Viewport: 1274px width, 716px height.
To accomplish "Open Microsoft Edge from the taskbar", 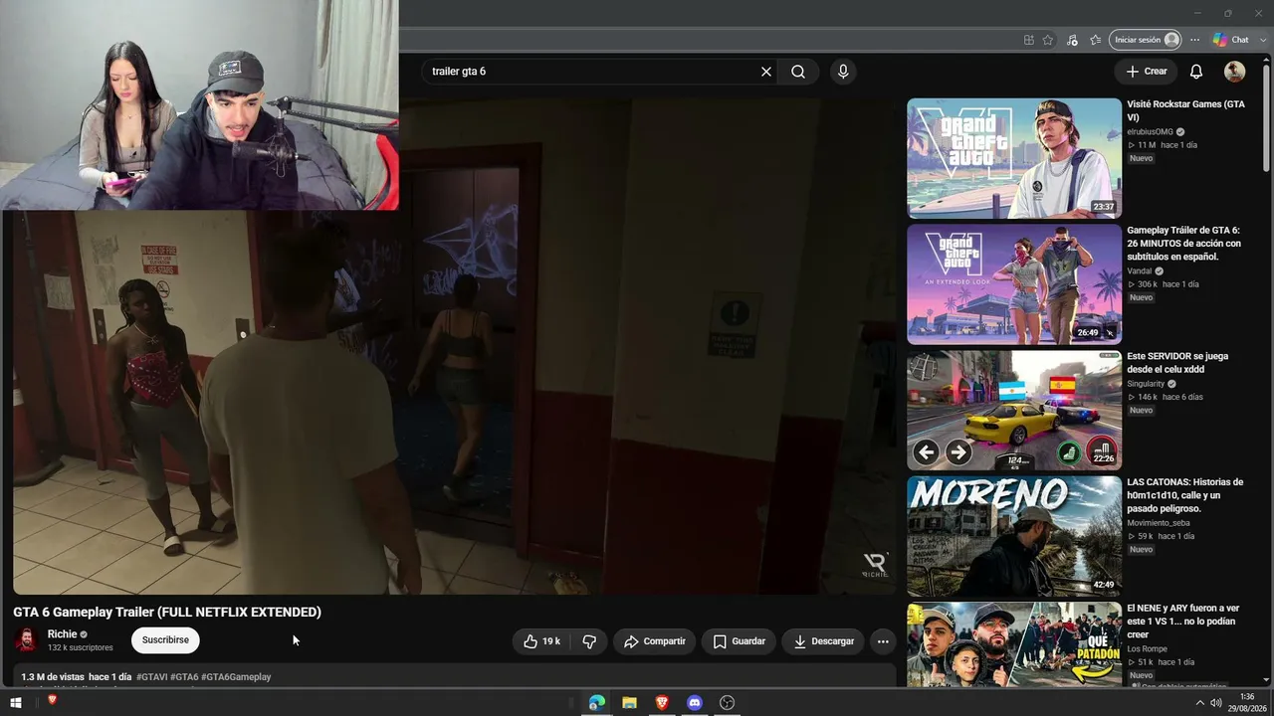I will [597, 703].
